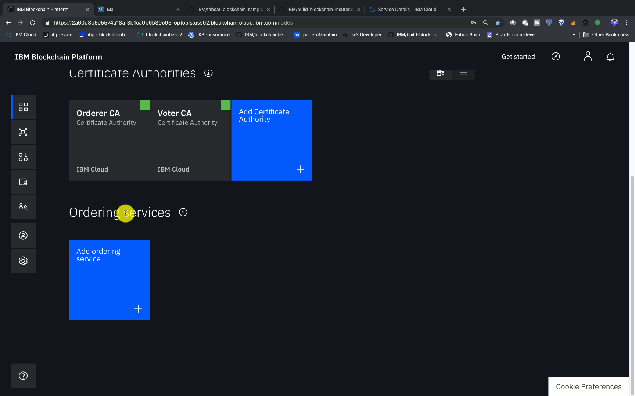Switch to IBM/fabcar-blockchain-sample tab
Image resolution: width=635 pixels, height=396 pixels.
pos(230,9)
